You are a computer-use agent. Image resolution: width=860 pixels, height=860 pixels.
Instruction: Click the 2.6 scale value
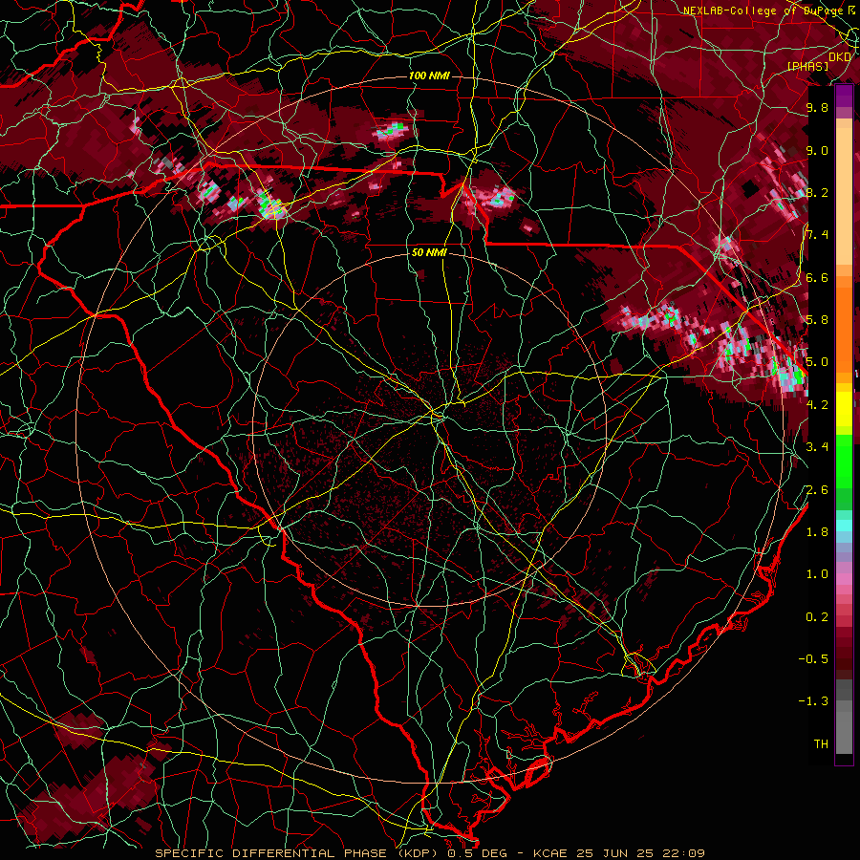click(x=817, y=490)
